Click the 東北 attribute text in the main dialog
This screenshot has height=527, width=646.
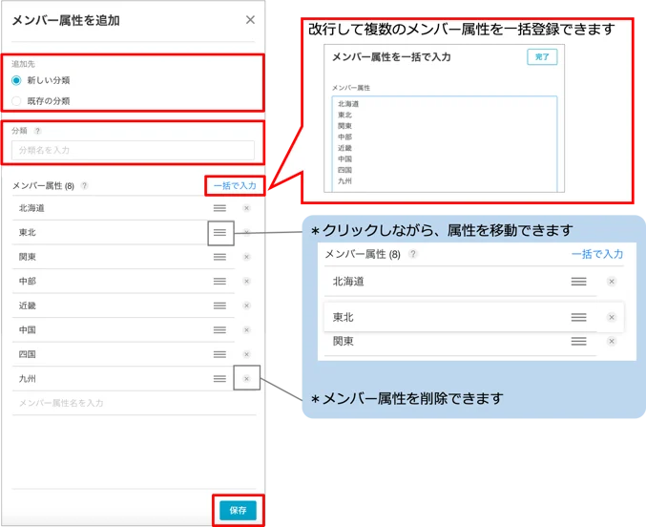click(27, 233)
